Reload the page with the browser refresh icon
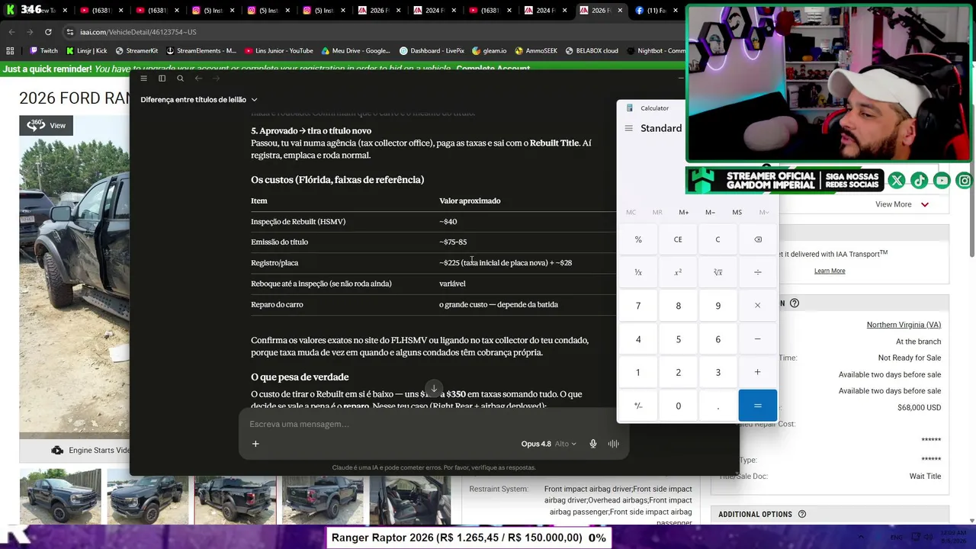This screenshot has width=976, height=549. [48, 32]
